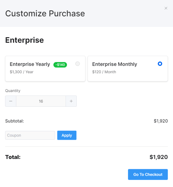Apply the coupon code
Screen dimensions: 173x187
point(67,135)
